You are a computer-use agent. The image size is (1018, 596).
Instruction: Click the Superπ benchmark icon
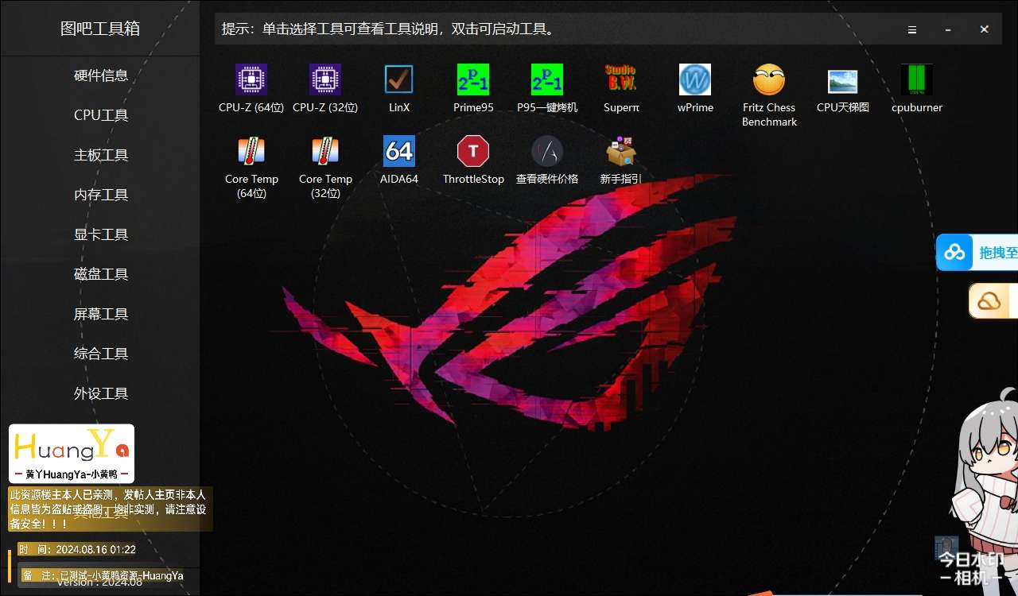pos(621,80)
